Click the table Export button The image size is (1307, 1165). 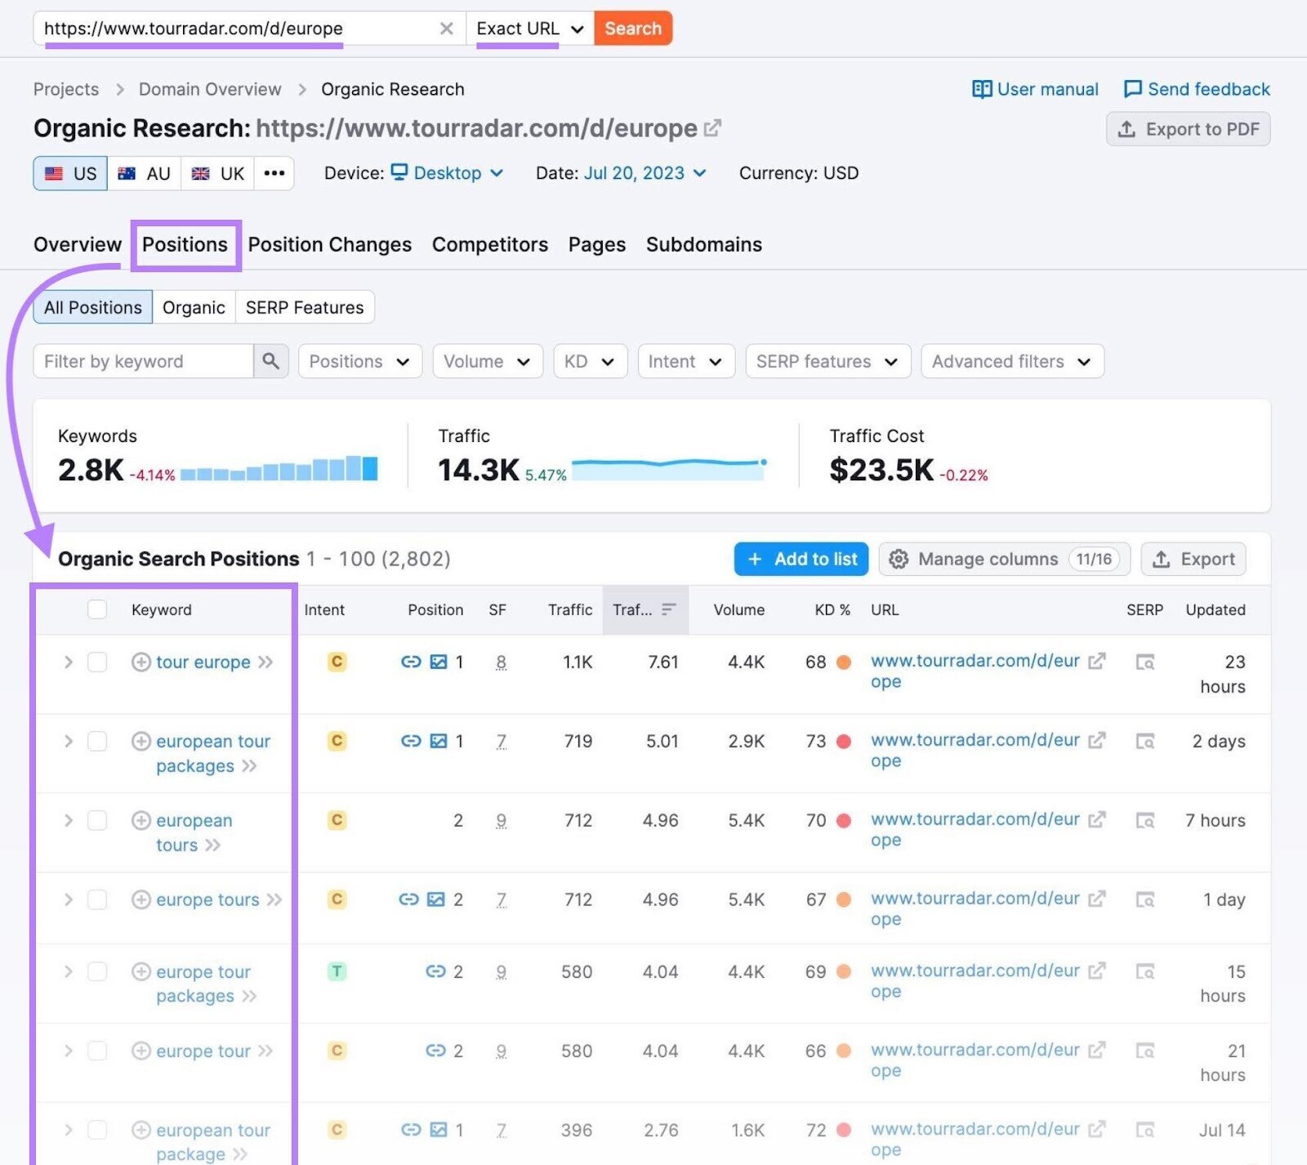(x=1193, y=559)
